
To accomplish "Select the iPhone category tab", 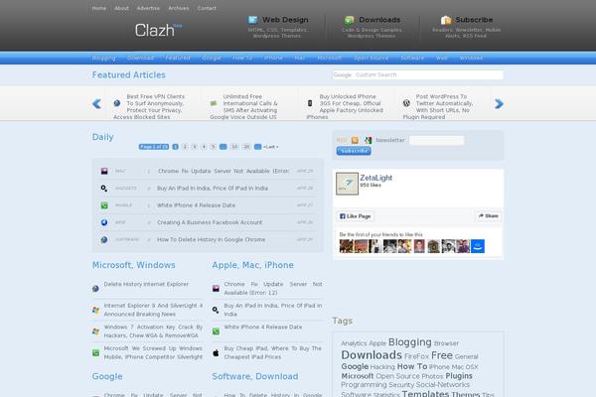I will click(273, 58).
